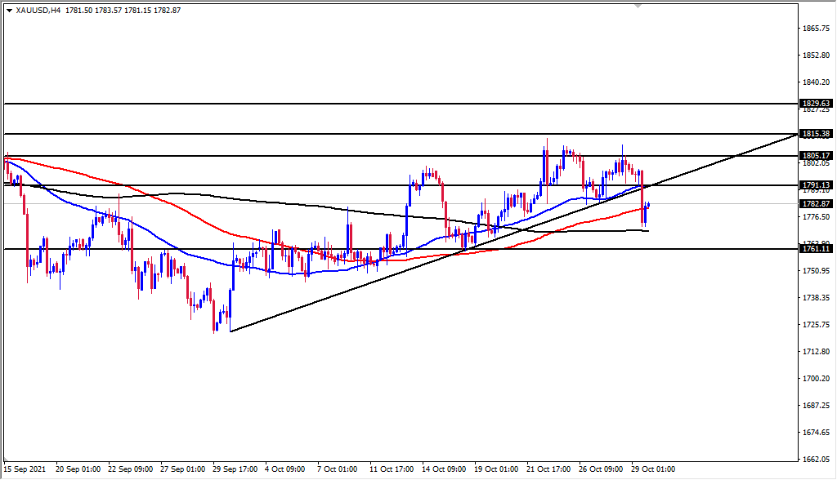
Task: Click the 15 Sep 2021 date label
Action: click(25, 469)
